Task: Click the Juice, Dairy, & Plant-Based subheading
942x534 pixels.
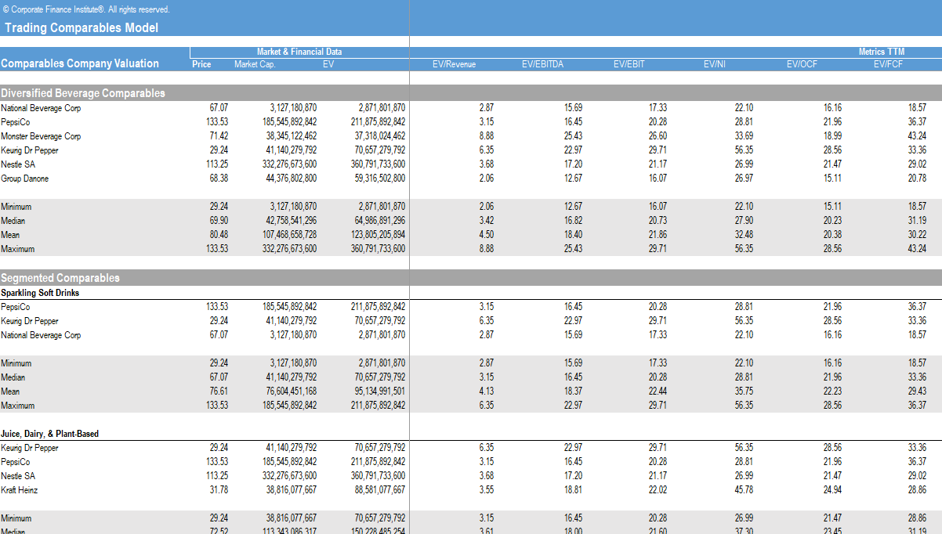Action: pos(50,434)
